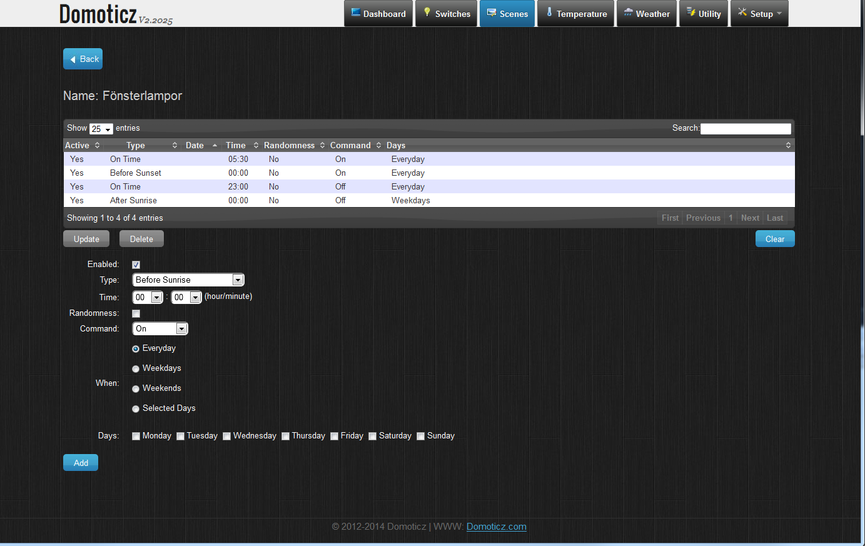Go Back to the previous page
Viewport: 865px width, 546px height.
click(x=83, y=59)
